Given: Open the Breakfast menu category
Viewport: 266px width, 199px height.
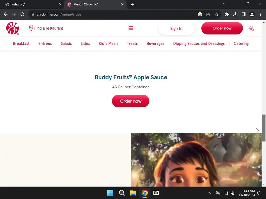Looking at the screenshot, I should pos(21,44).
